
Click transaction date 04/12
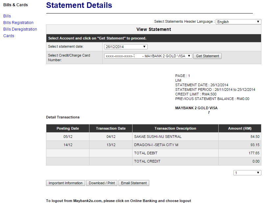[111, 137]
